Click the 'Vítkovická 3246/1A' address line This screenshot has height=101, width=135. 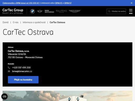click(17, 54)
